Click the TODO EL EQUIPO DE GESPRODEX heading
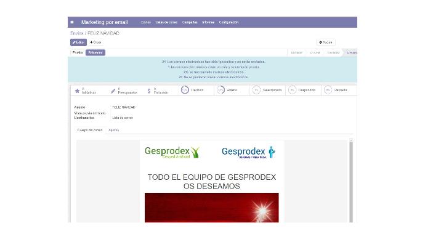The image size is (425, 239). (x=212, y=177)
